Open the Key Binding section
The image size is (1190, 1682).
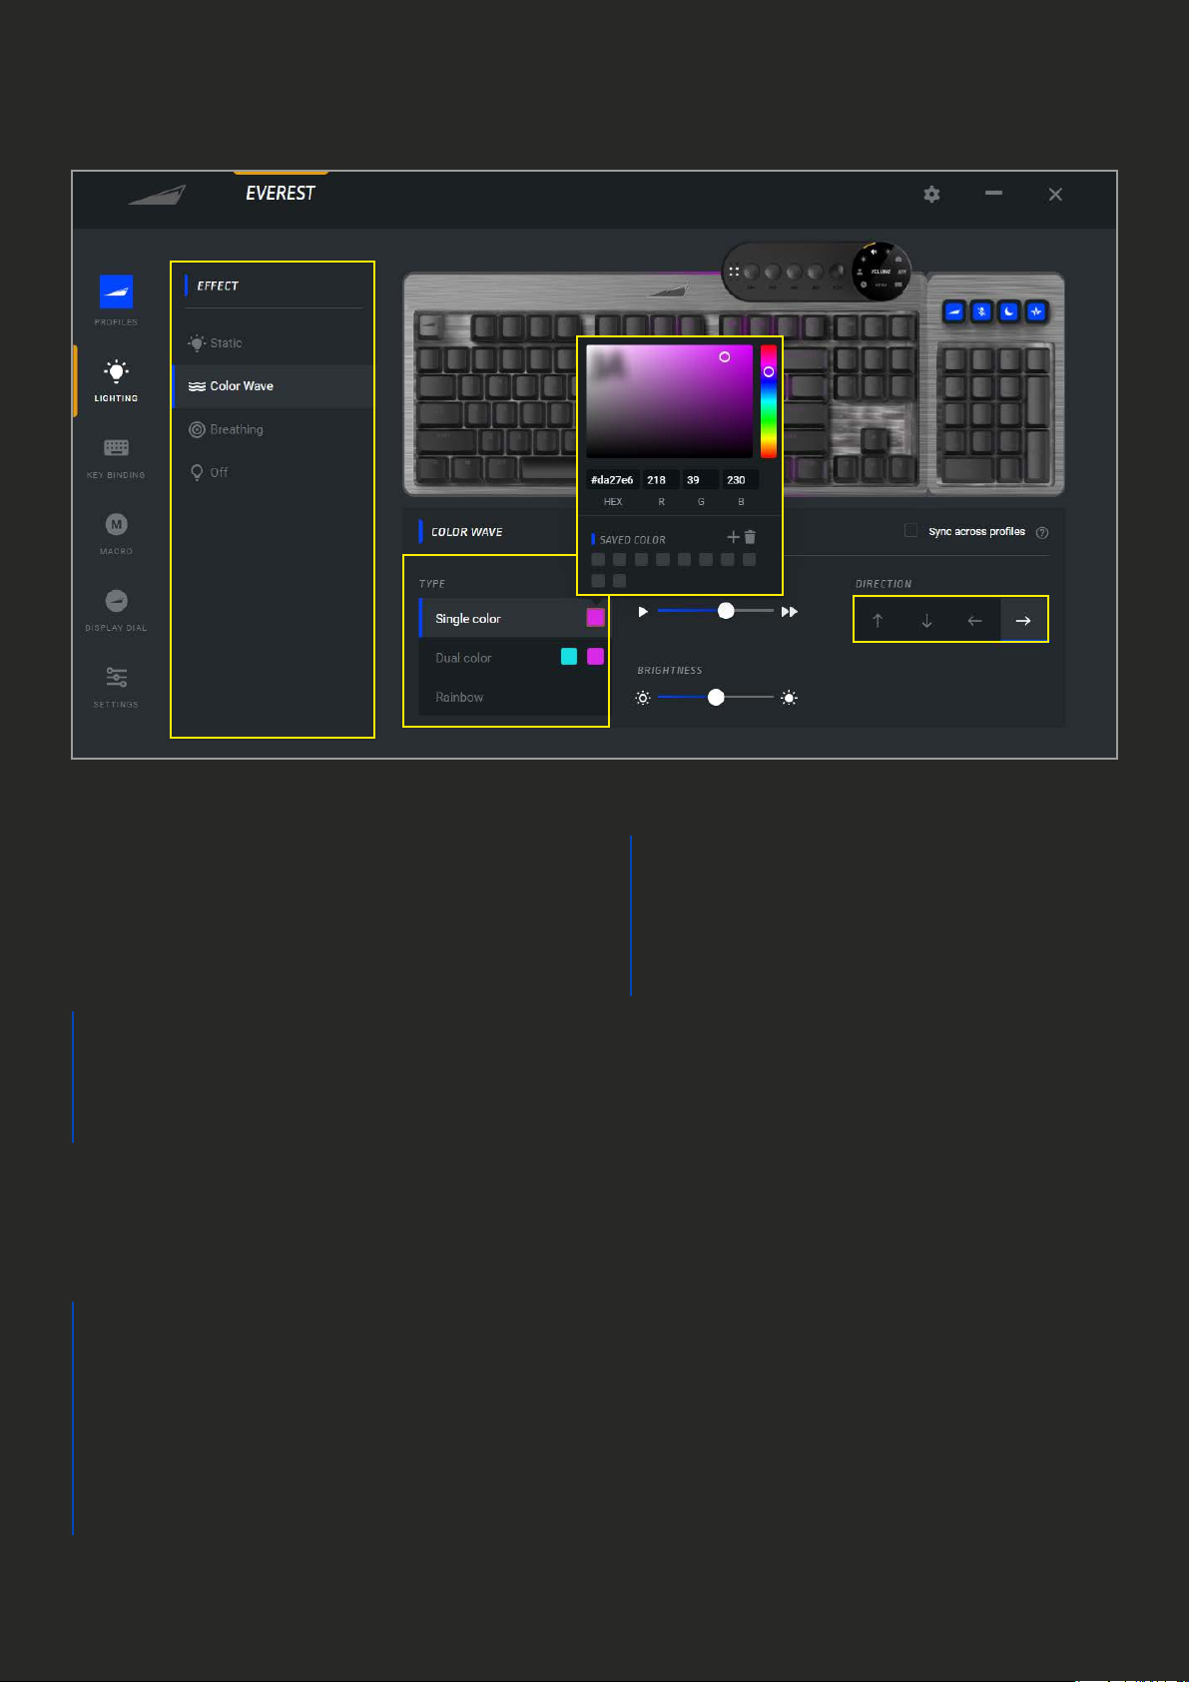[x=116, y=457]
